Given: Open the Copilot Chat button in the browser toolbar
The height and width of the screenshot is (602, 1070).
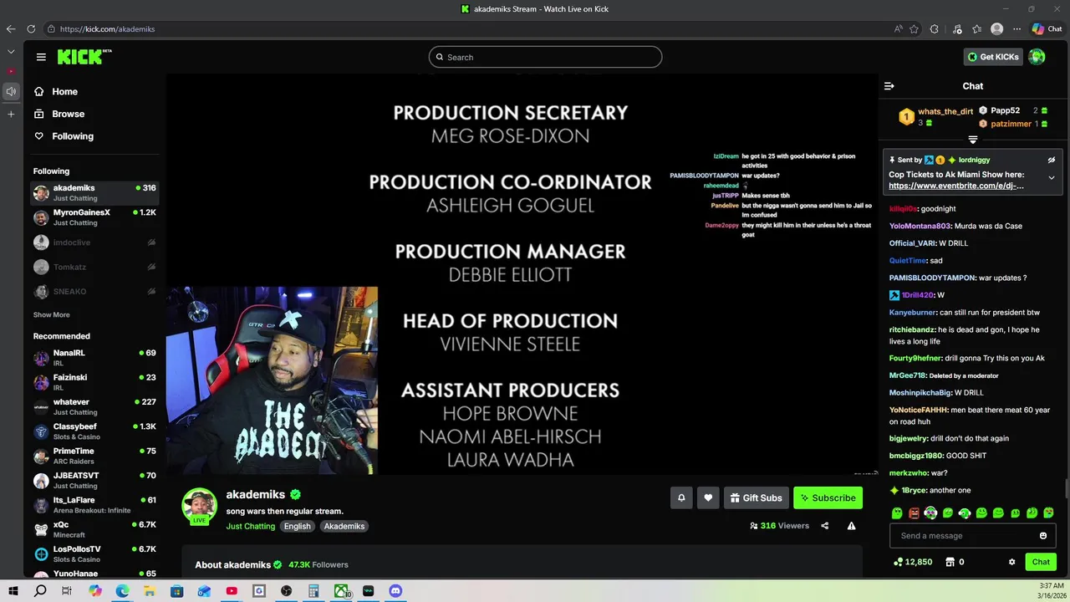Looking at the screenshot, I should tap(1047, 28).
